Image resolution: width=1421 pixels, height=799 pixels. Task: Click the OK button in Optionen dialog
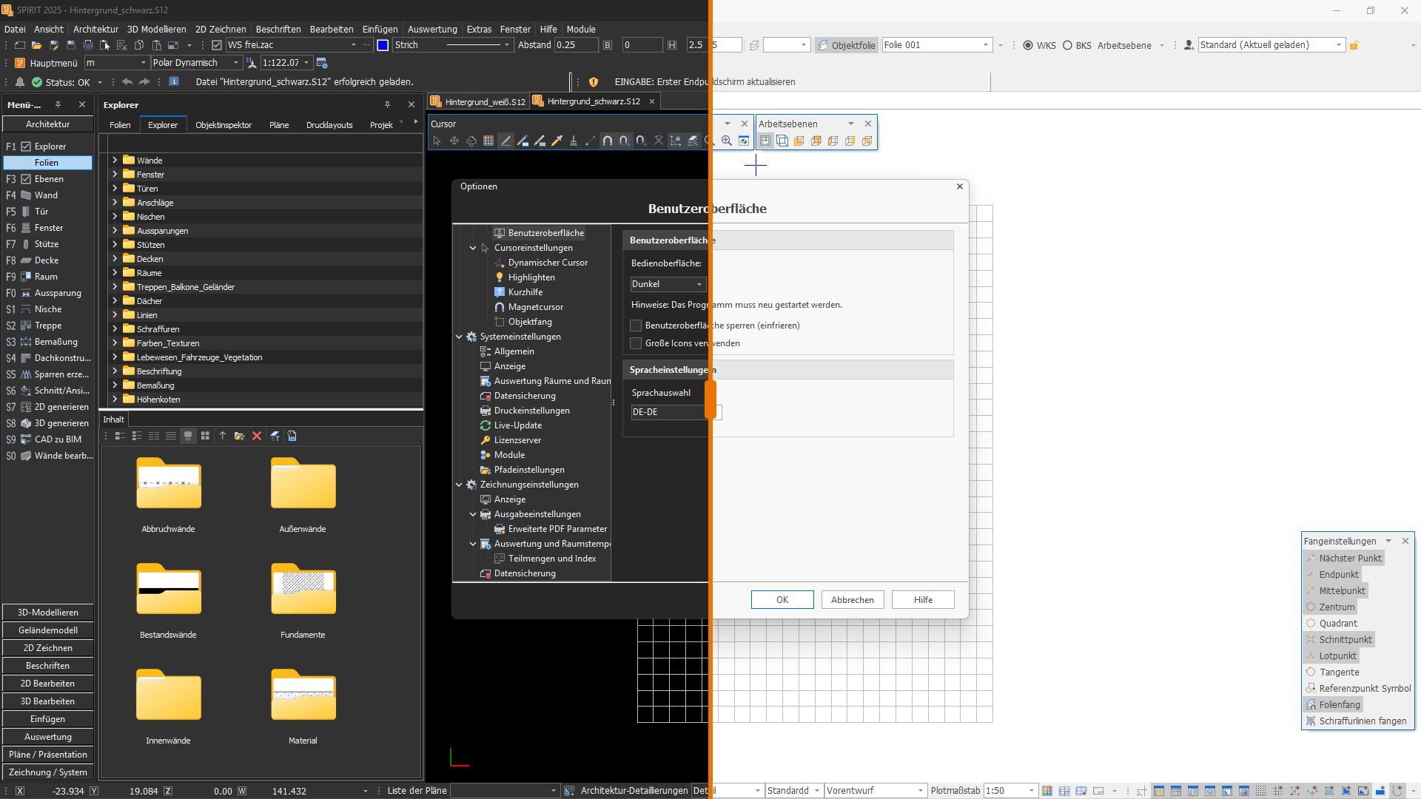[782, 600]
